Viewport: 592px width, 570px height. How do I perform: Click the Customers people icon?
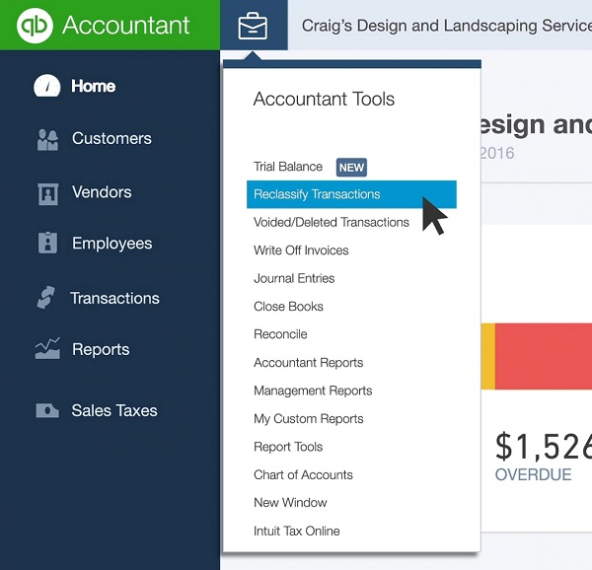tap(47, 140)
